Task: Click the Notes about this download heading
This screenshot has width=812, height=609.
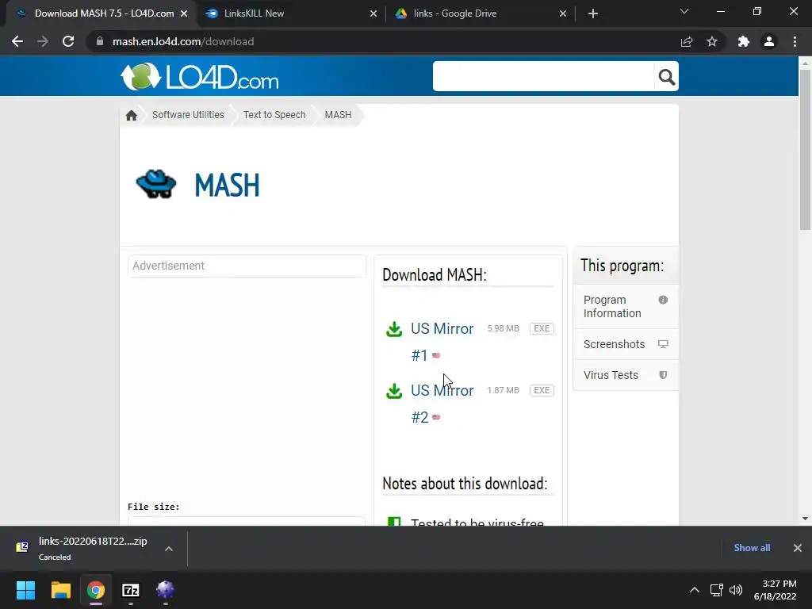Action: tap(465, 484)
